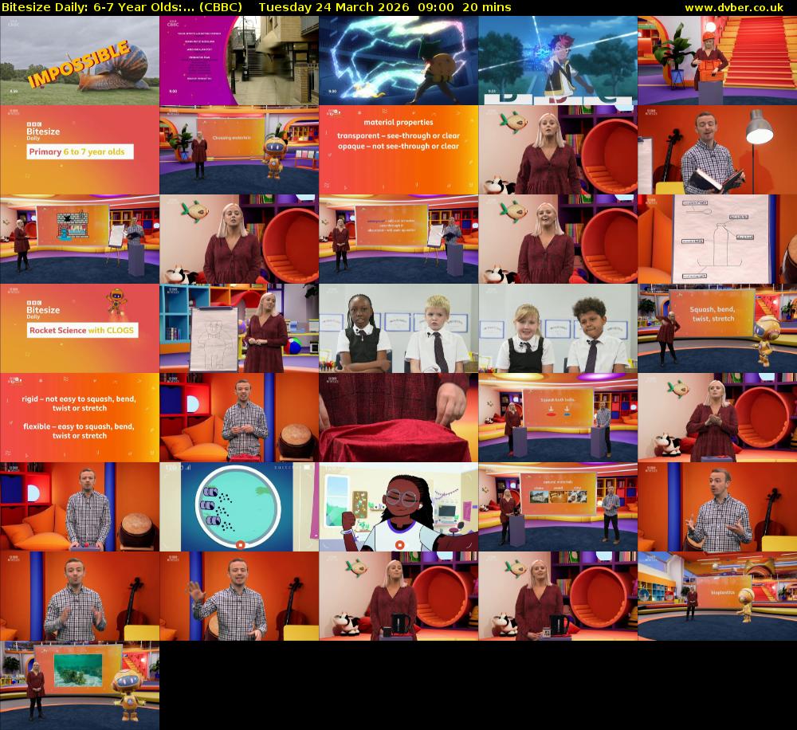Open the 'Squash both balls' studio thumbnail
The height and width of the screenshot is (730, 797).
(558, 418)
